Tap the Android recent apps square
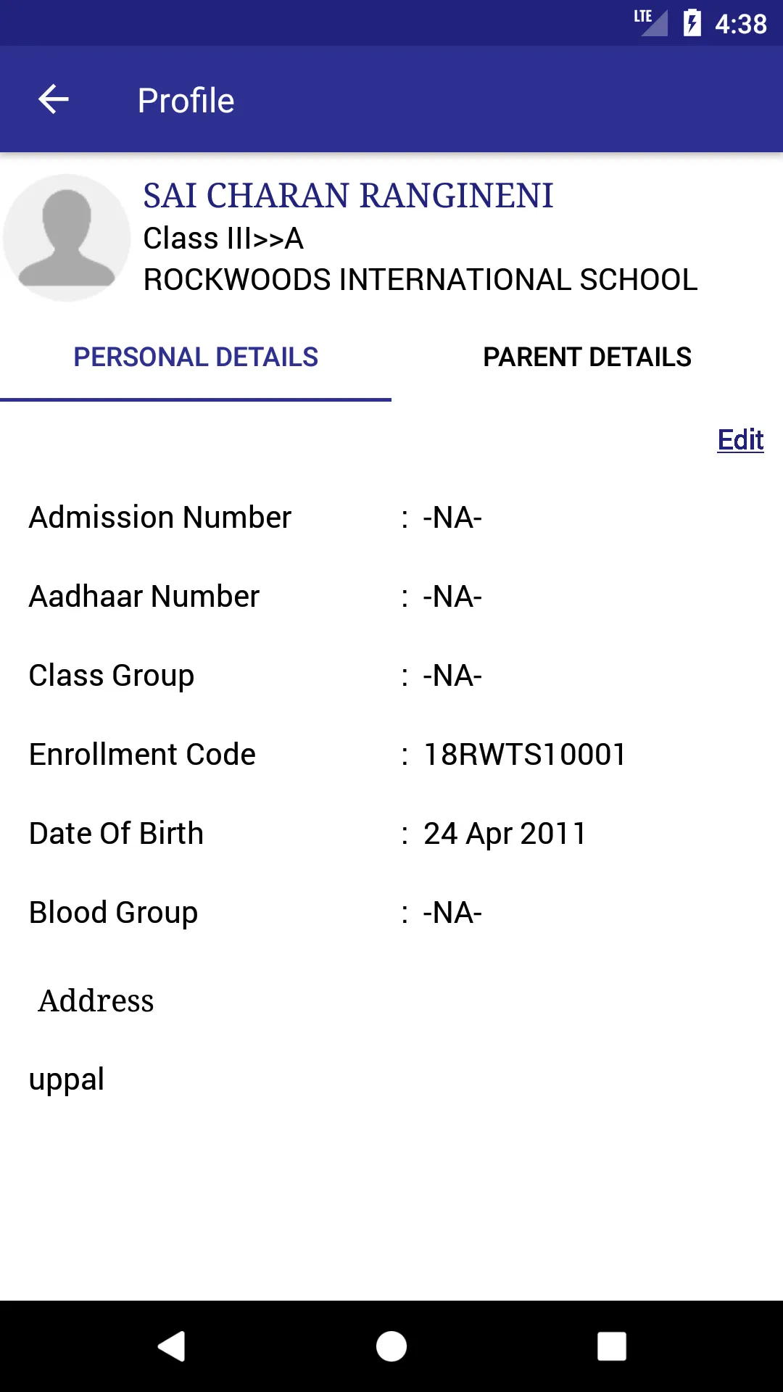Image resolution: width=783 pixels, height=1392 pixels. [x=611, y=1346]
